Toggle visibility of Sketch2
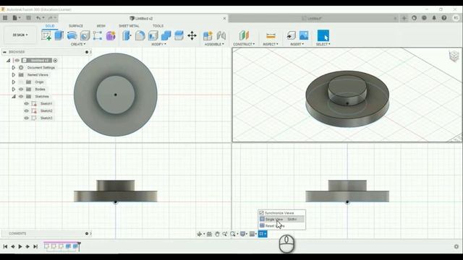Viewport: 463px width, 260px height. point(26,110)
